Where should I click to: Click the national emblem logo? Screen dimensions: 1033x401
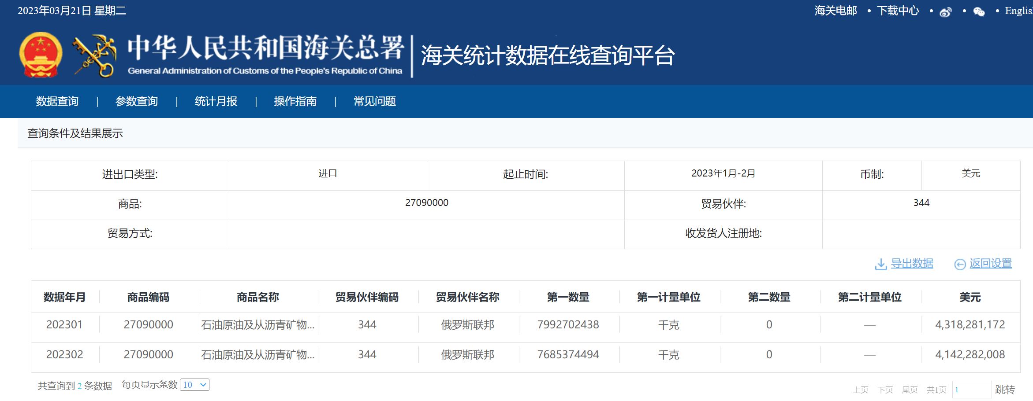coord(41,55)
